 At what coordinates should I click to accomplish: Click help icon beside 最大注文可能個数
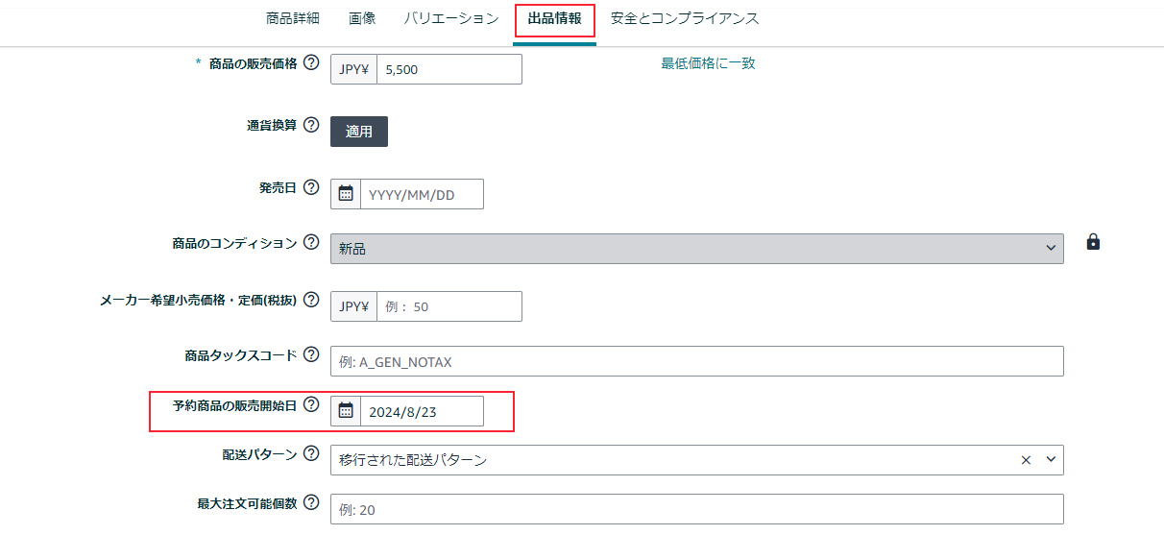311,503
